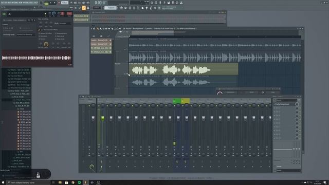Click the red mixer track selector in sampler
The height and width of the screenshot is (185, 329).
pyautogui.click(x=69, y=14)
